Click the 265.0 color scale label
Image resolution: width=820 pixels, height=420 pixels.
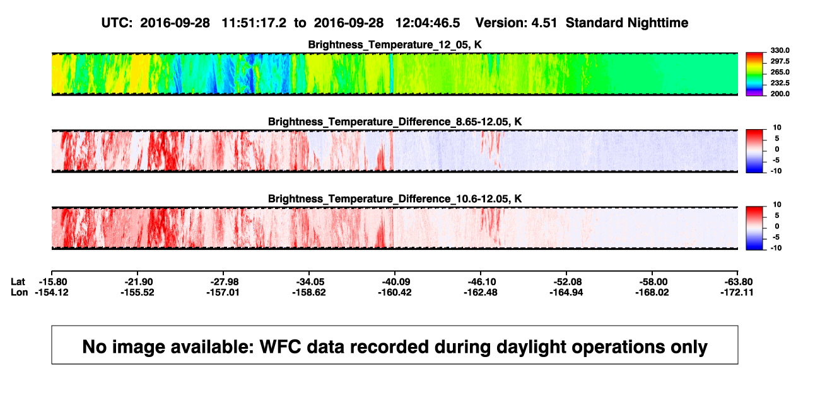pyautogui.click(x=780, y=72)
